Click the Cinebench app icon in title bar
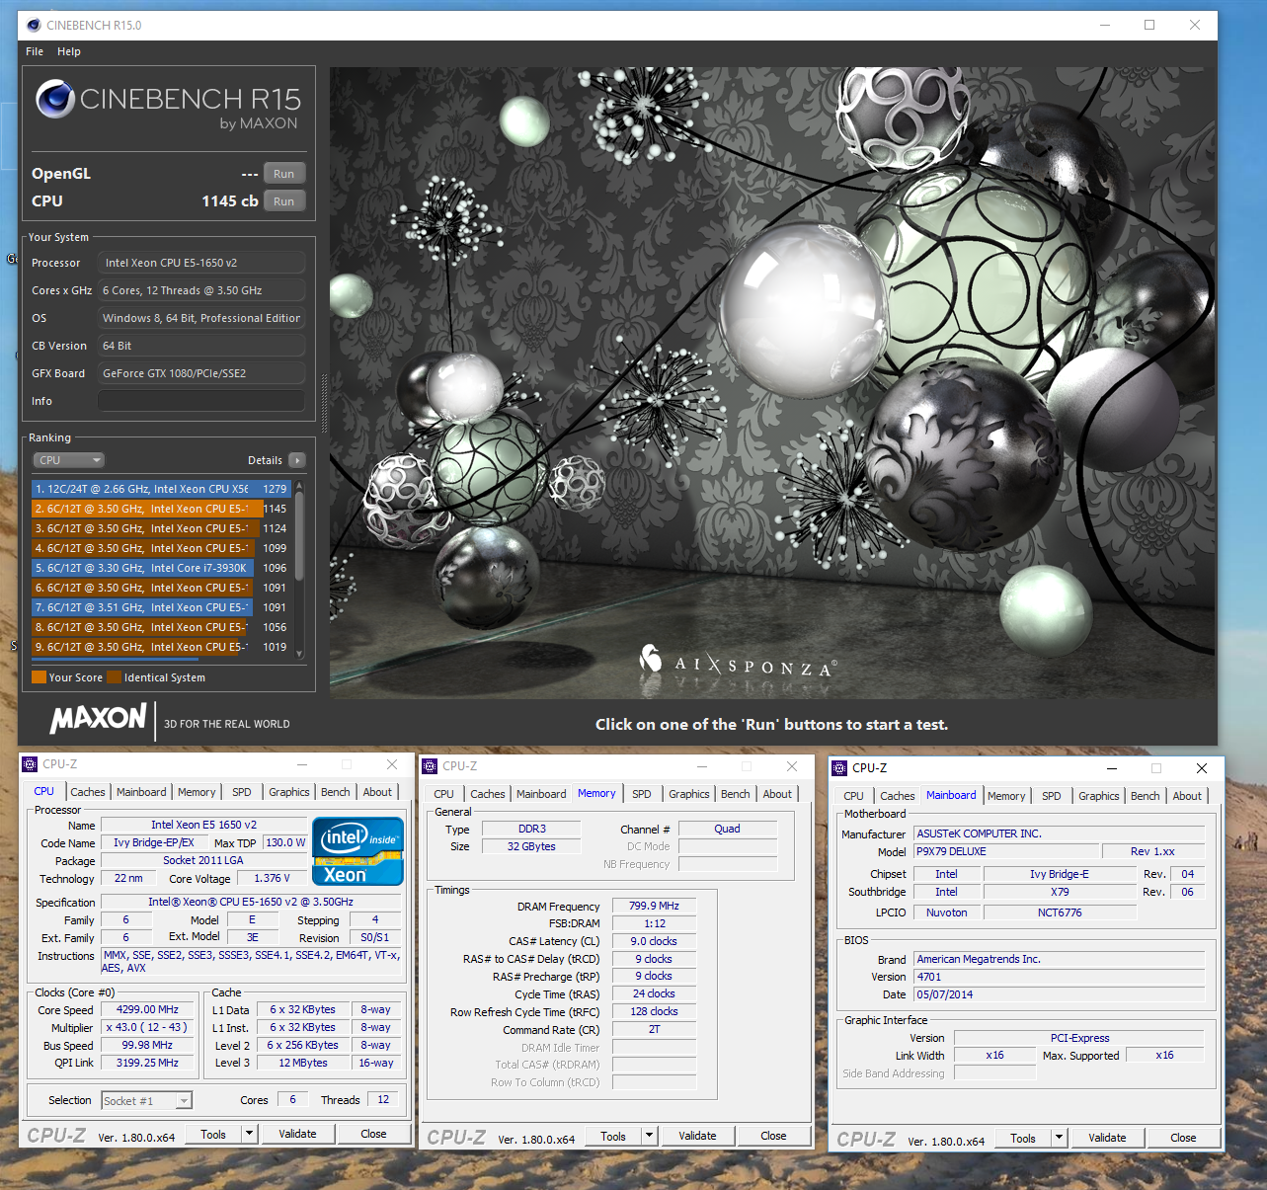The width and height of the screenshot is (1267, 1190). click(x=34, y=25)
